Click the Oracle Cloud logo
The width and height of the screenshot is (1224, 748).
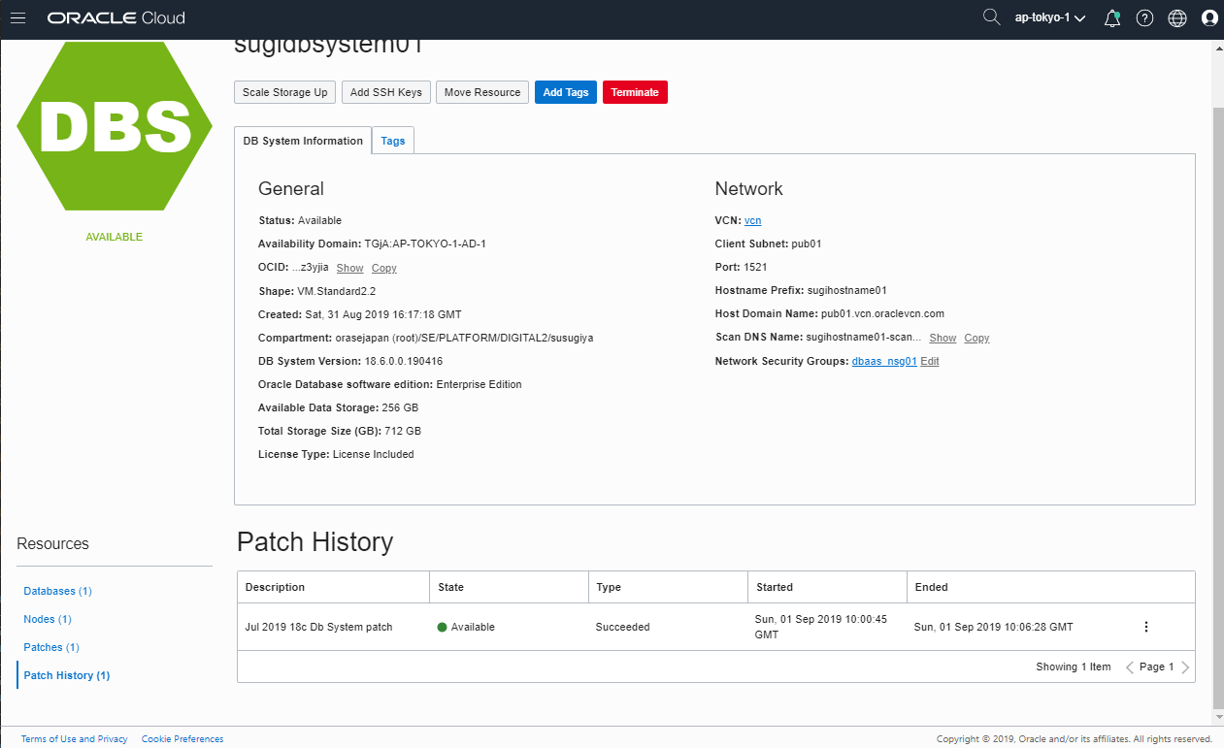pyautogui.click(x=116, y=17)
